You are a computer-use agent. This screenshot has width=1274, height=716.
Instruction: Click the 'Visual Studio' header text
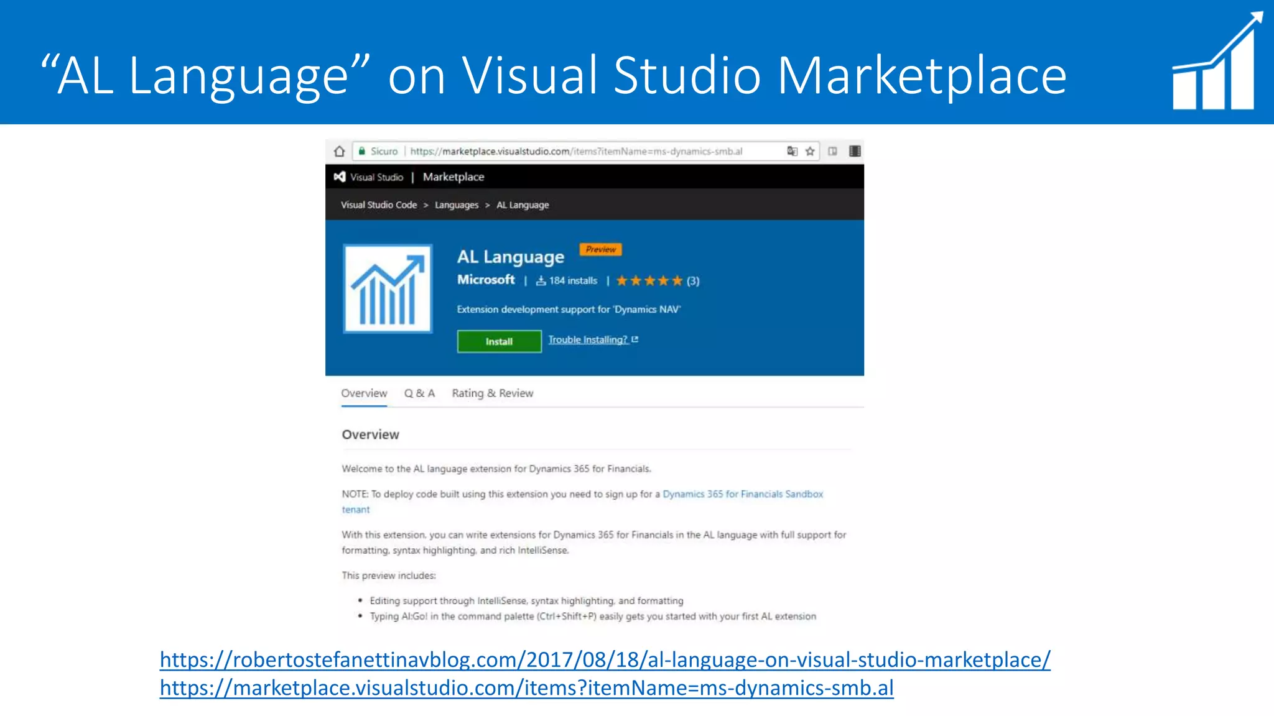tap(376, 177)
